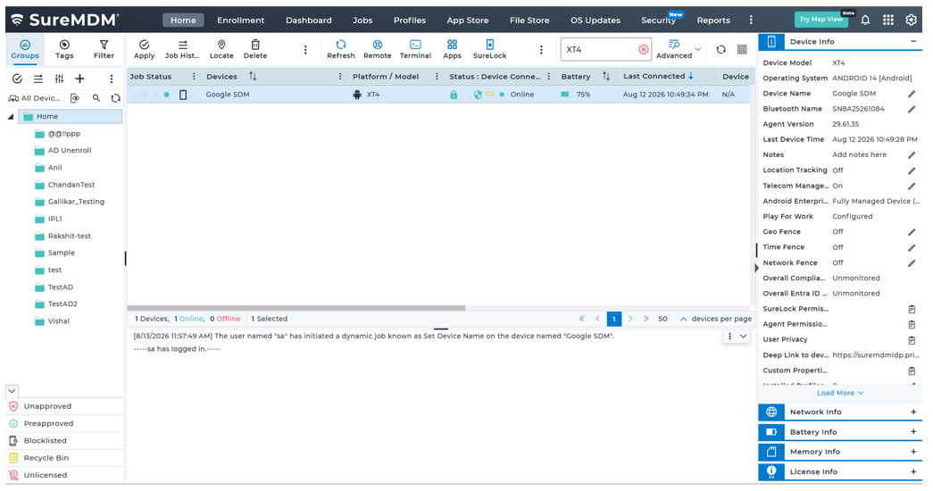
Task: Expand the Network Info section
Action: coord(913,412)
